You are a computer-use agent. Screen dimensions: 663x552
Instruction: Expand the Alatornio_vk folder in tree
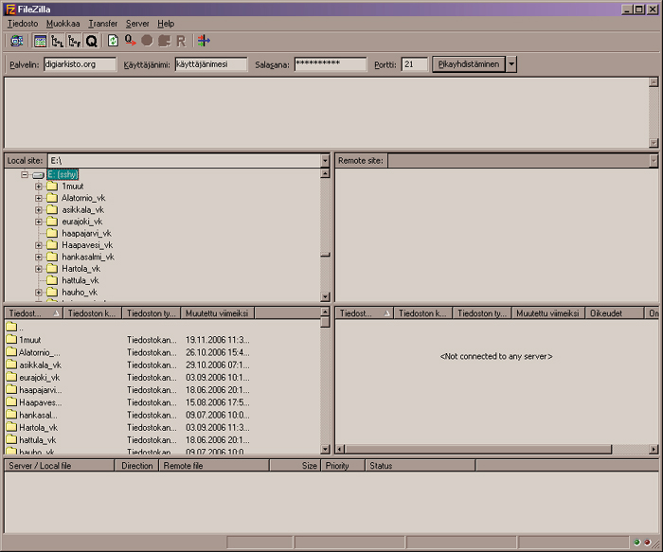[x=39, y=198]
